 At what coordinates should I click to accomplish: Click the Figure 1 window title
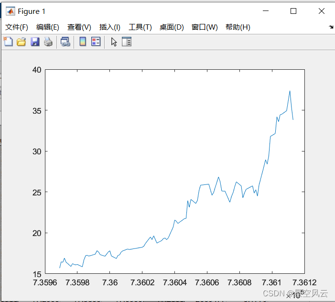(x=32, y=11)
